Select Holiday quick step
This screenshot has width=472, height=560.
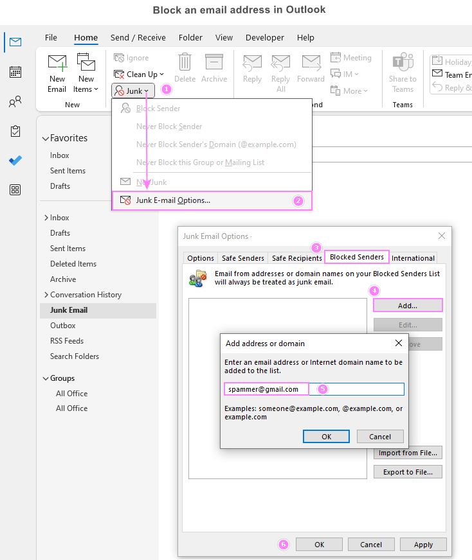pyautogui.click(x=451, y=62)
